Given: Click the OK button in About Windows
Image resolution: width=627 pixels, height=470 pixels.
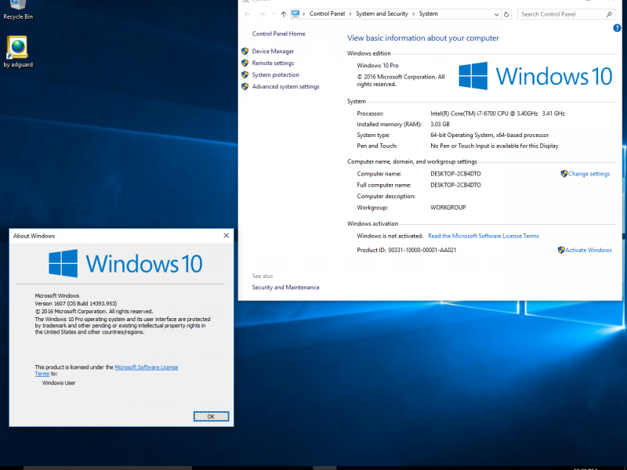Looking at the screenshot, I should coord(211,417).
